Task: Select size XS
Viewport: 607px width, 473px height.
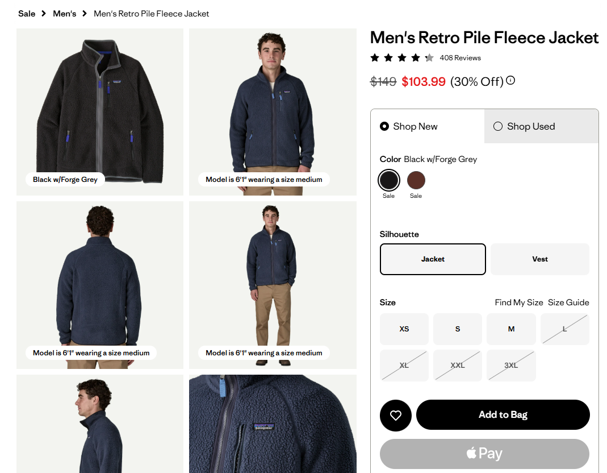Action: click(x=404, y=329)
